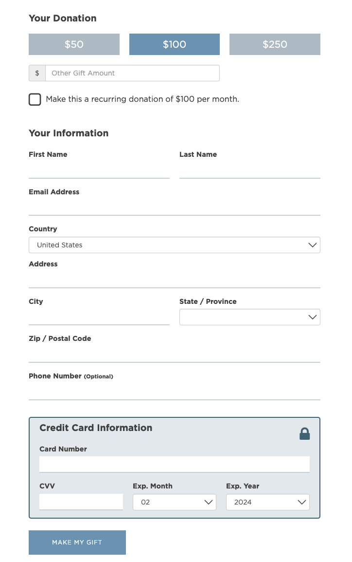The image size is (352, 562).
Task: Click the Address input field
Action: 174,280
